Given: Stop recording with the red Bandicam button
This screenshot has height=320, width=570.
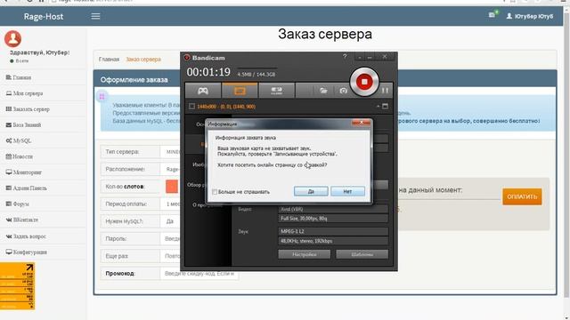Looking at the screenshot, I should [364, 82].
